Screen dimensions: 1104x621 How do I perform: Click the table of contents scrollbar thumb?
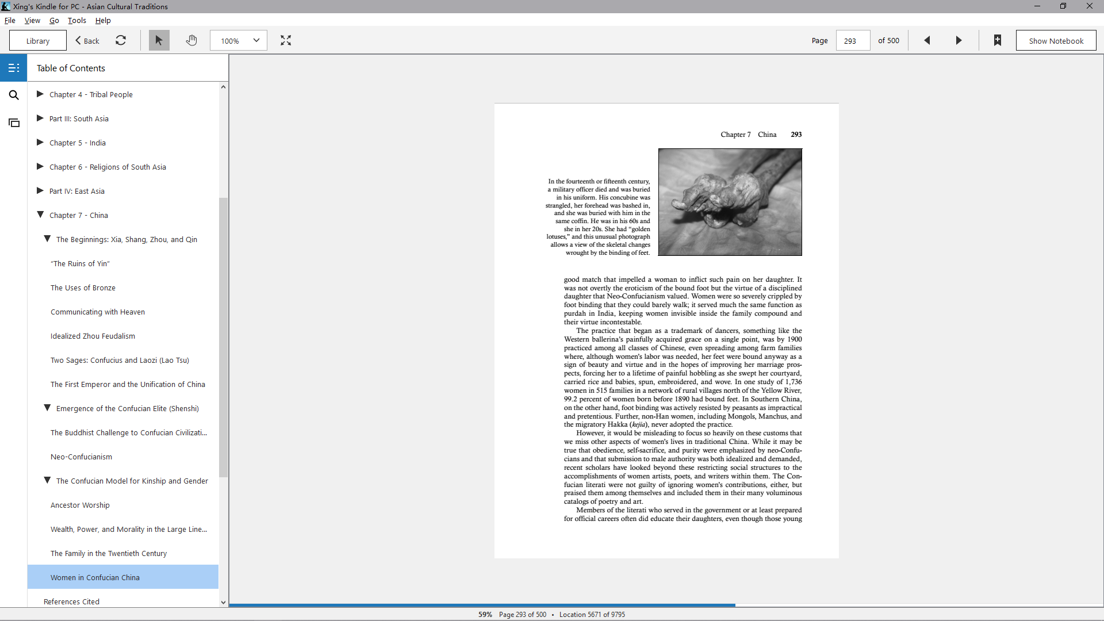point(223,337)
